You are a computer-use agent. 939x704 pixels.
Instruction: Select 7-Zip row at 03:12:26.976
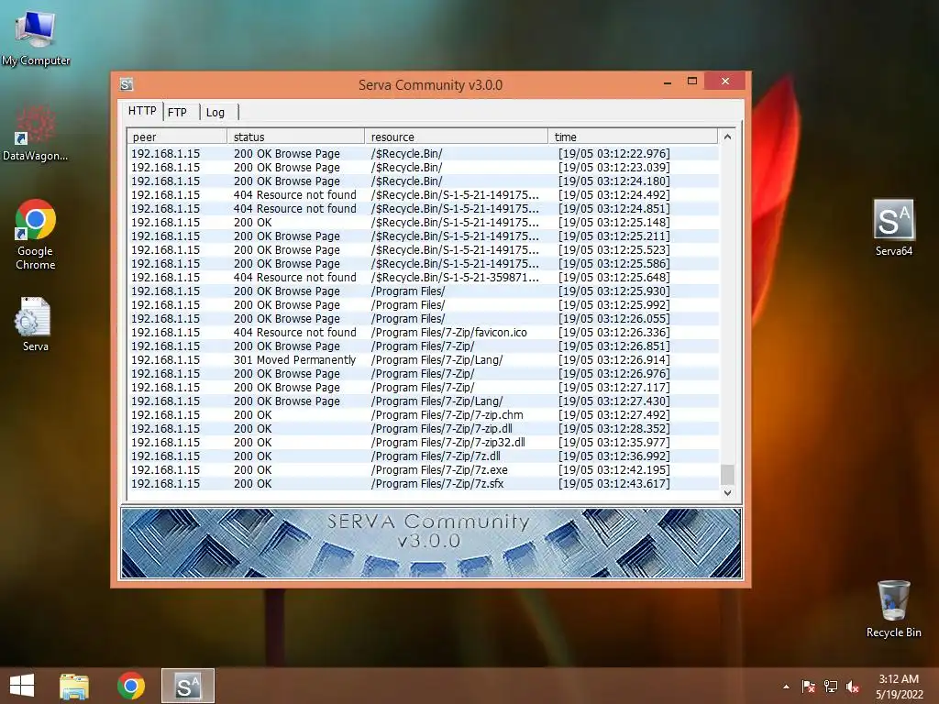pos(424,374)
